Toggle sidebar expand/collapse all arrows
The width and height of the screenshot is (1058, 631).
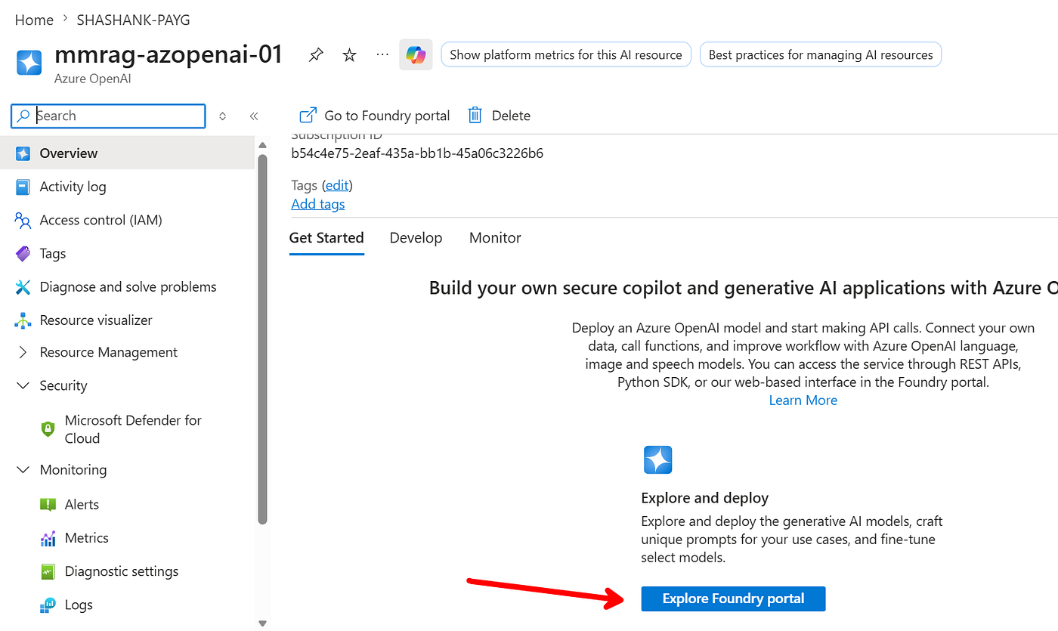pyautogui.click(x=222, y=116)
